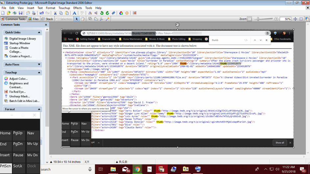
Task: Collapse the Format section
Action: pyautogui.click(x=39, y=109)
